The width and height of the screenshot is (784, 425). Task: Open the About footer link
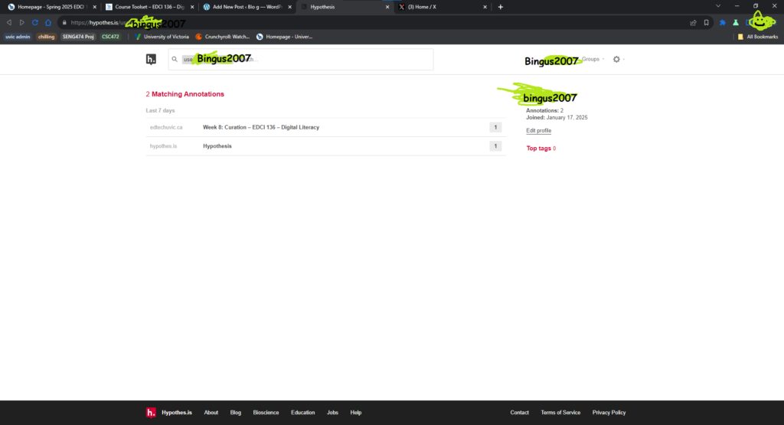(x=211, y=413)
